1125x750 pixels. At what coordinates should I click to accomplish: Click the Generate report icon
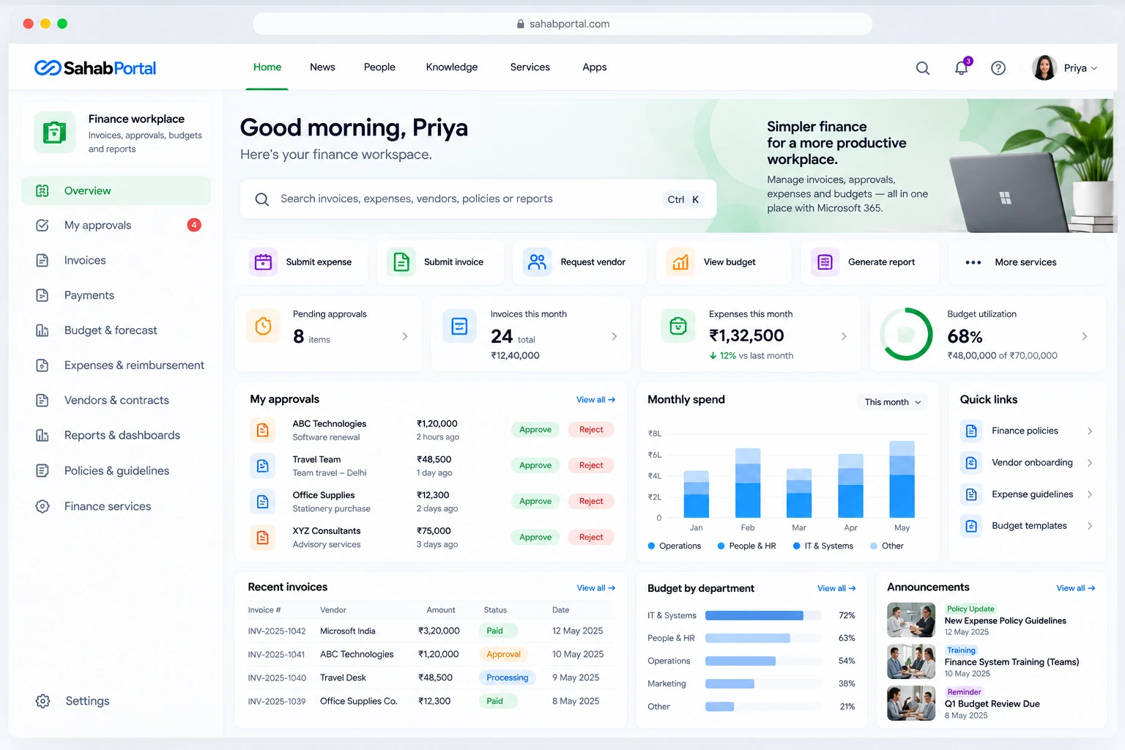coord(825,261)
